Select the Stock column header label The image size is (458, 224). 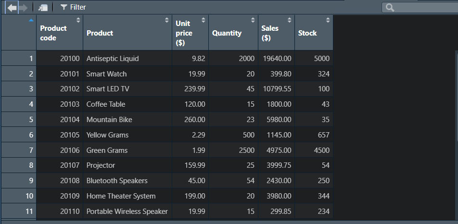(307, 33)
